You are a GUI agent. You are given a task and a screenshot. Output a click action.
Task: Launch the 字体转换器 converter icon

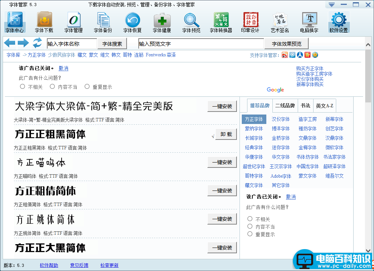221,22
